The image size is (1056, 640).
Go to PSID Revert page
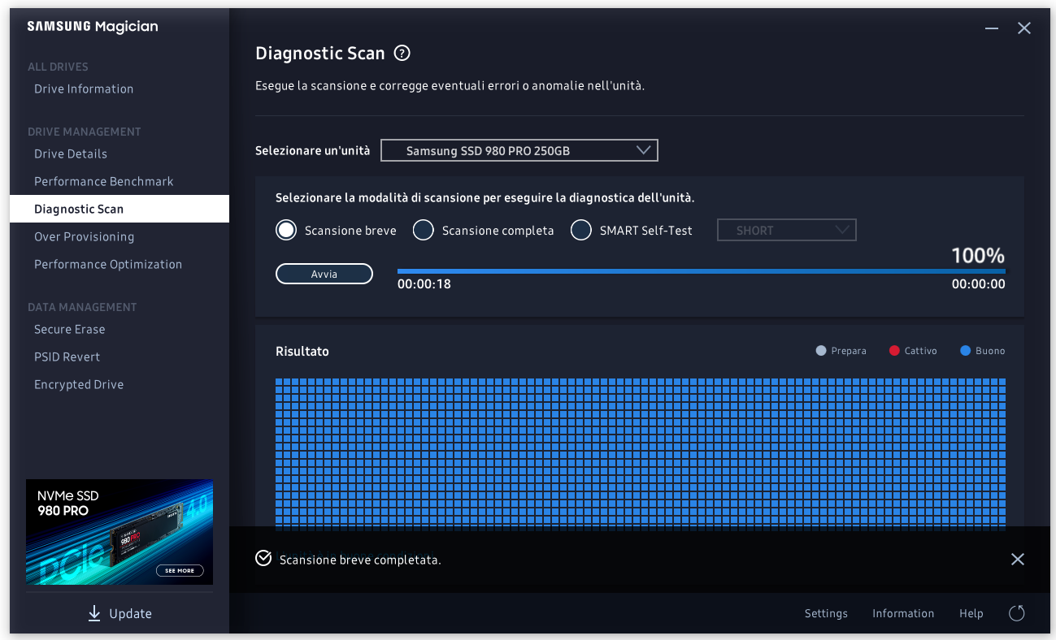tap(67, 357)
